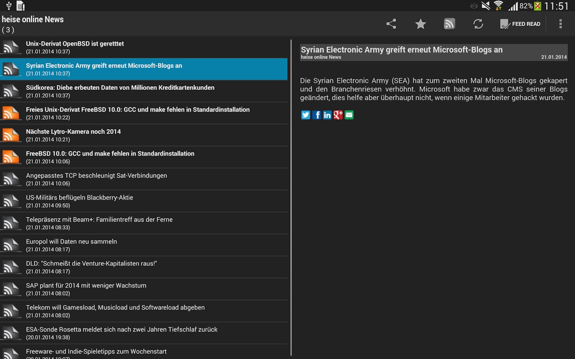Open 'Freeware- und Indie-Spieletipps zum Wochenstart' article
This screenshot has width=575, height=359.
[144, 351]
